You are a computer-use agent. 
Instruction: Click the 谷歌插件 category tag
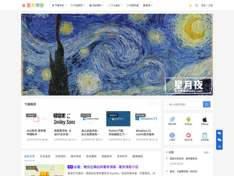[x=31, y=115]
